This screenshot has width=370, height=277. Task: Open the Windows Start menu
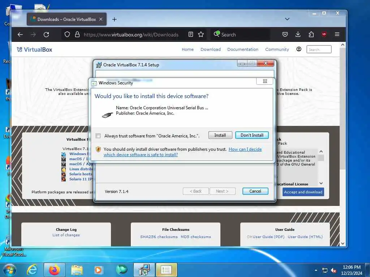tap(9, 270)
